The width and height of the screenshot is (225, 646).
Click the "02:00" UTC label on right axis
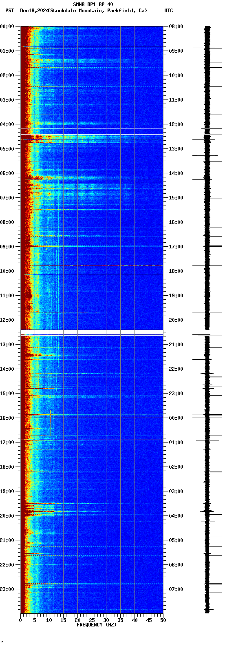click(x=176, y=467)
